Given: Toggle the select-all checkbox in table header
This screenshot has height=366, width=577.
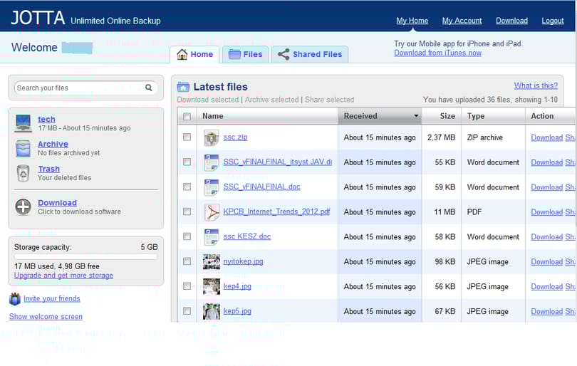Looking at the screenshot, I should [187, 117].
